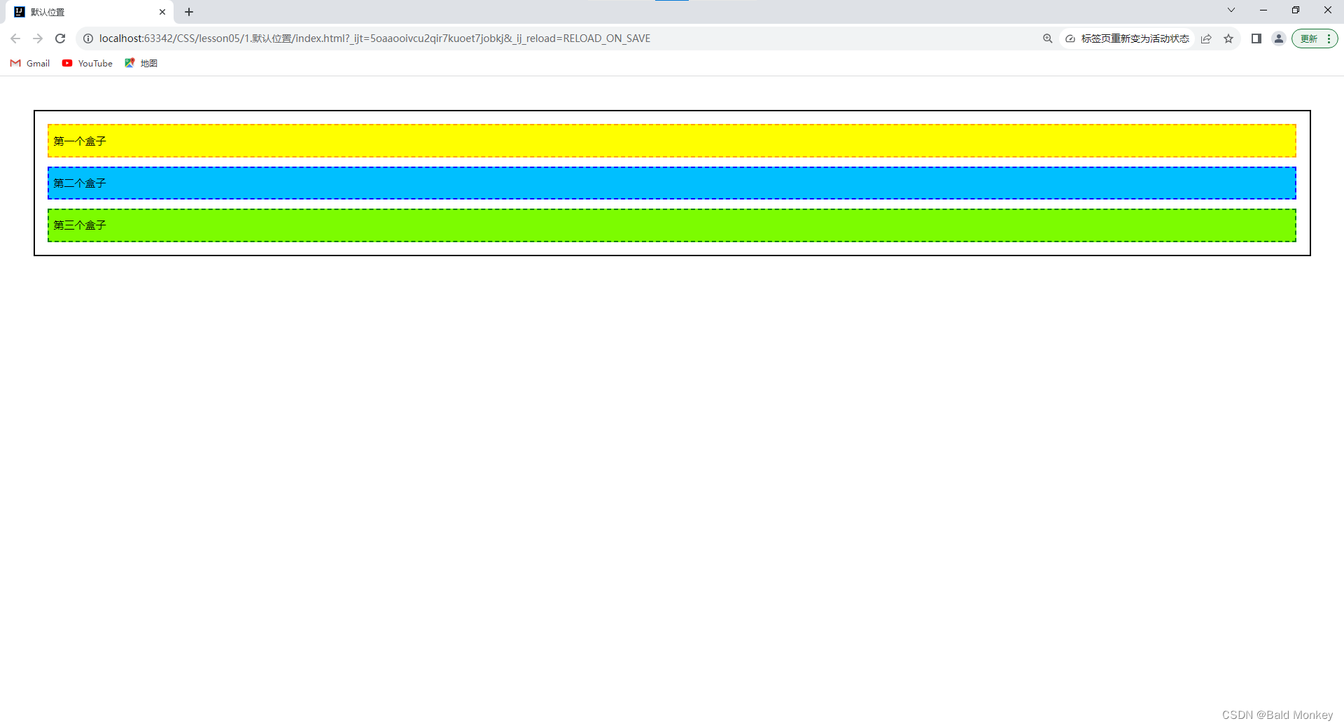
Task: Open the YouTube bookmark
Action: point(87,63)
